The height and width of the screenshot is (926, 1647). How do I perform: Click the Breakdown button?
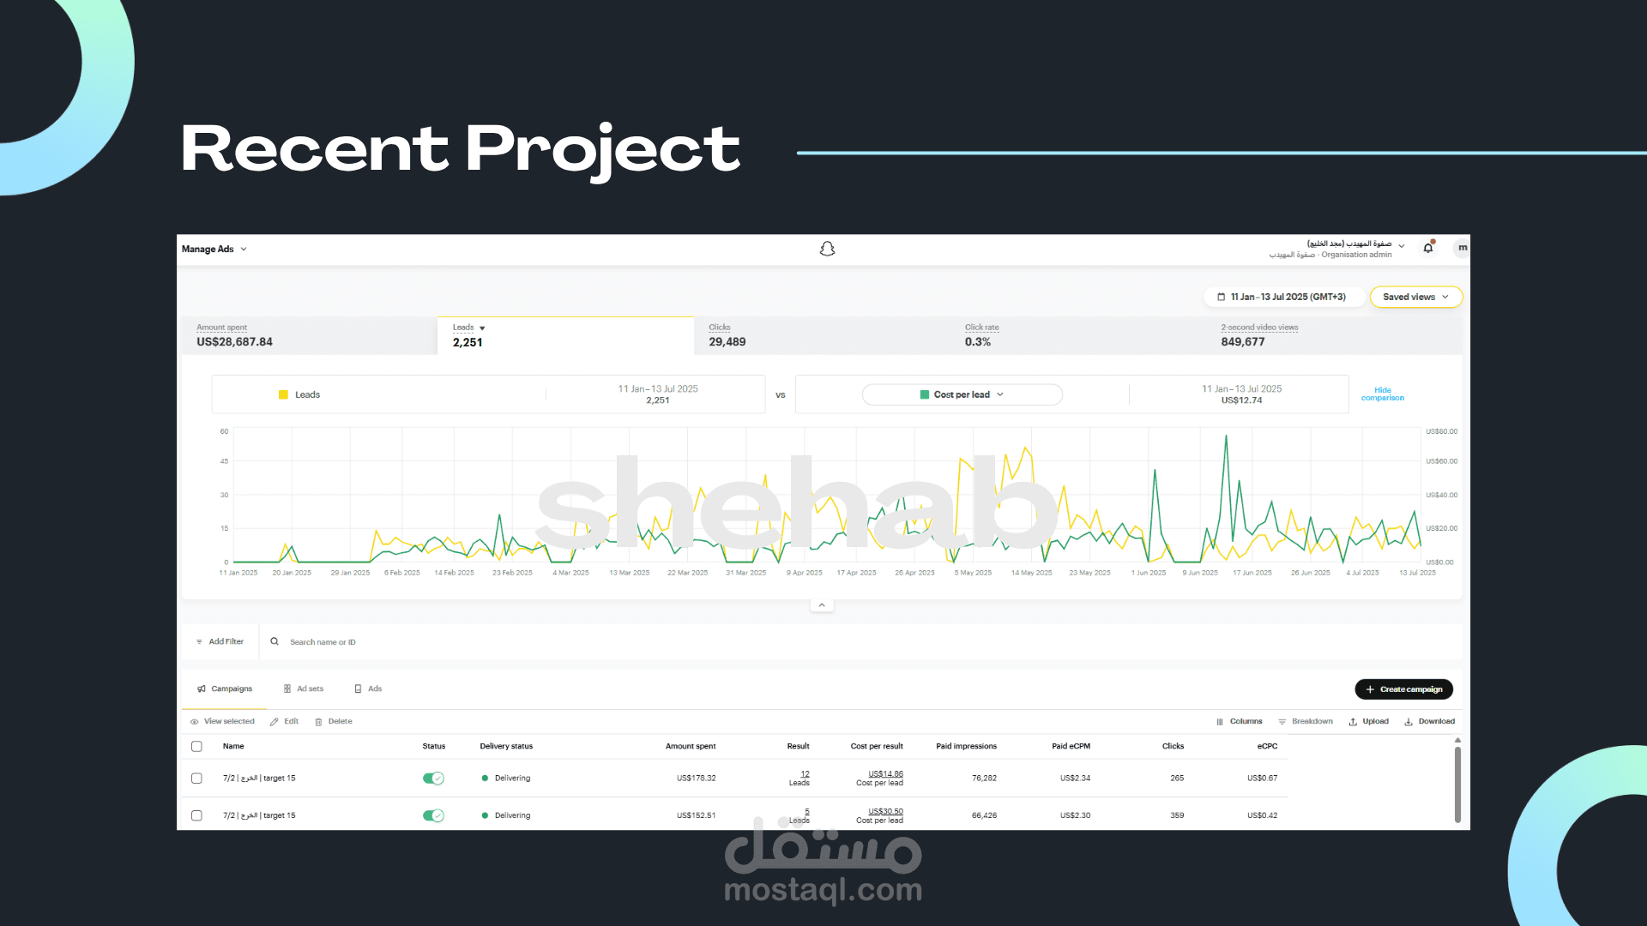click(x=1306, y=722)
